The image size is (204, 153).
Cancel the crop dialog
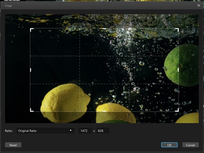pos(190,145)
